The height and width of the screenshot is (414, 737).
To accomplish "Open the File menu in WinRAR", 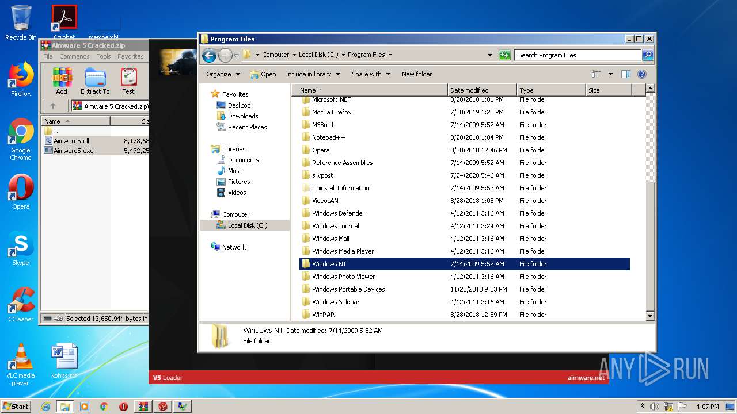I will (48, 56).
